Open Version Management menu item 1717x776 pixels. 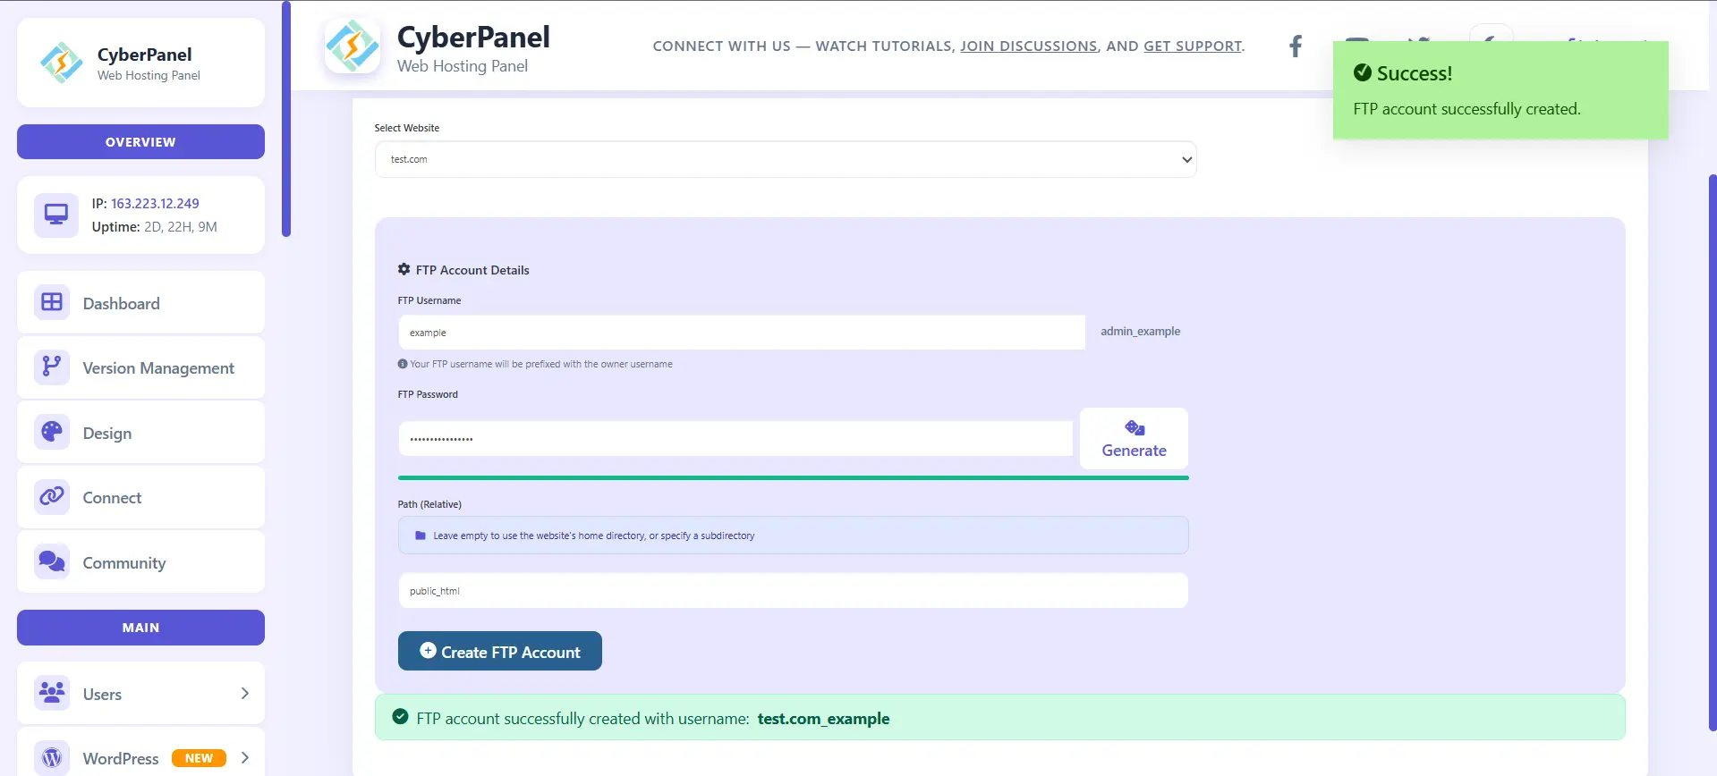click(x=140, y=367)
